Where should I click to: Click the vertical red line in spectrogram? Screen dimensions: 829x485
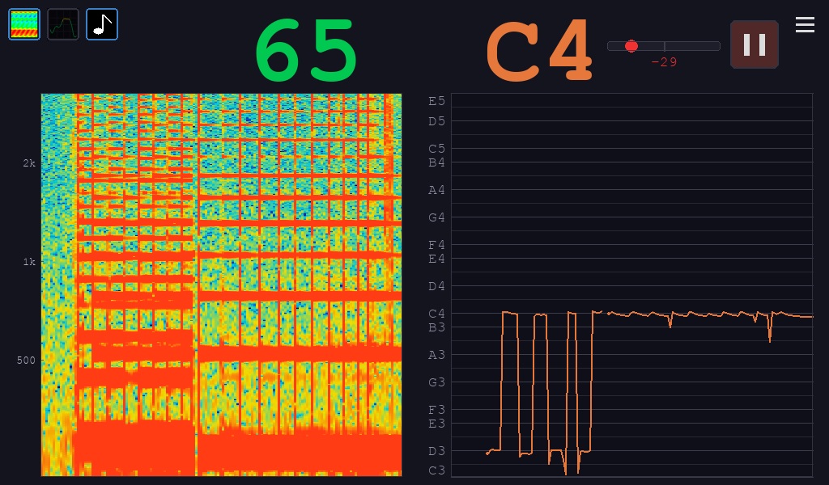(196, 283)
